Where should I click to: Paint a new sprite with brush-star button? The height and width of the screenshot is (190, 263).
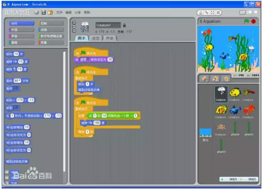coord(205,79)
